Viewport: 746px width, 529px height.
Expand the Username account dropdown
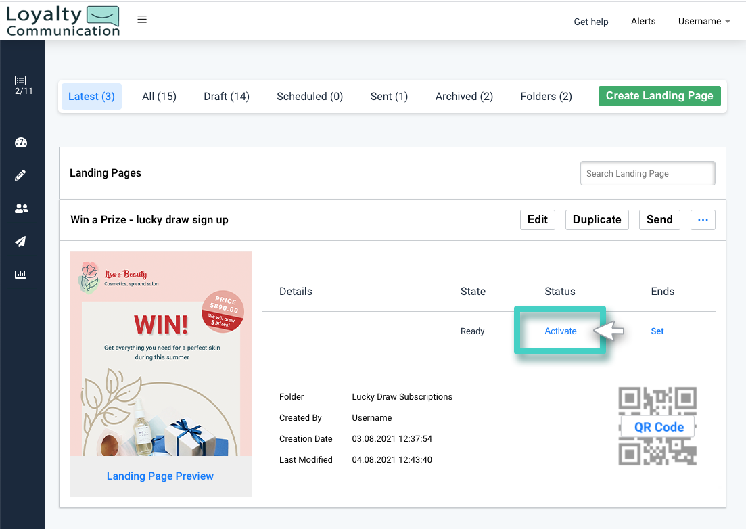tap(703, 21)
